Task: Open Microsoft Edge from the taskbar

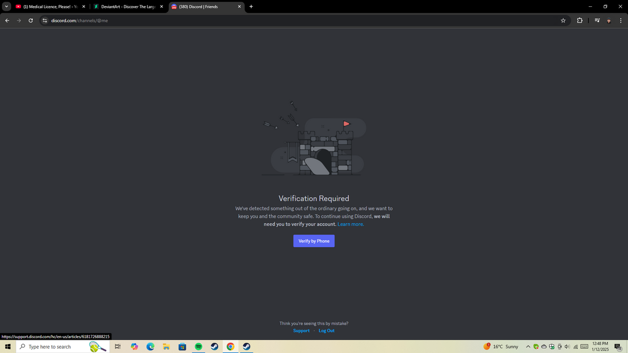Action: pos(150,347)
